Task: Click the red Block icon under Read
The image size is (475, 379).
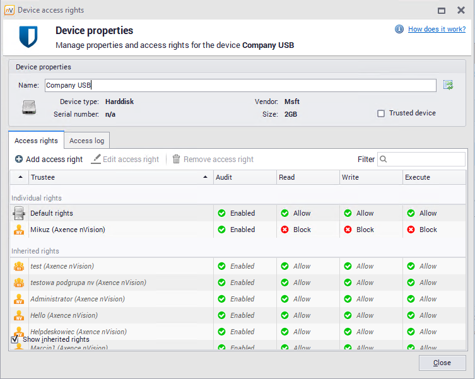Action: click(x=285, y=230)
